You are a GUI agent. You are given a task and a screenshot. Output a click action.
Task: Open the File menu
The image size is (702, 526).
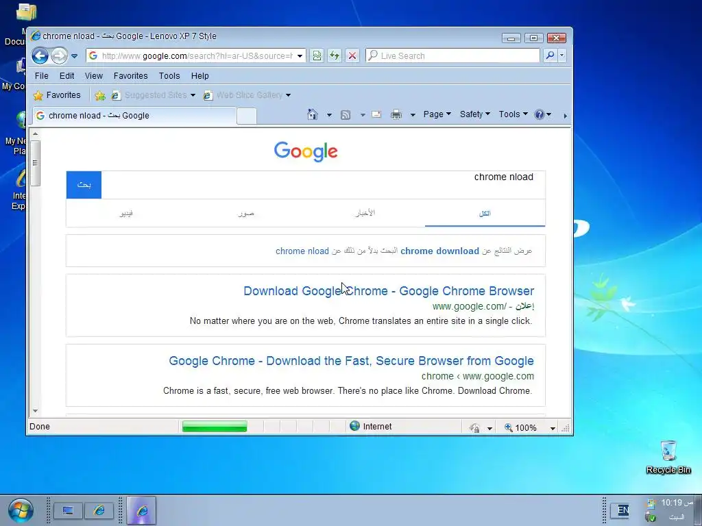pos(42,76)
